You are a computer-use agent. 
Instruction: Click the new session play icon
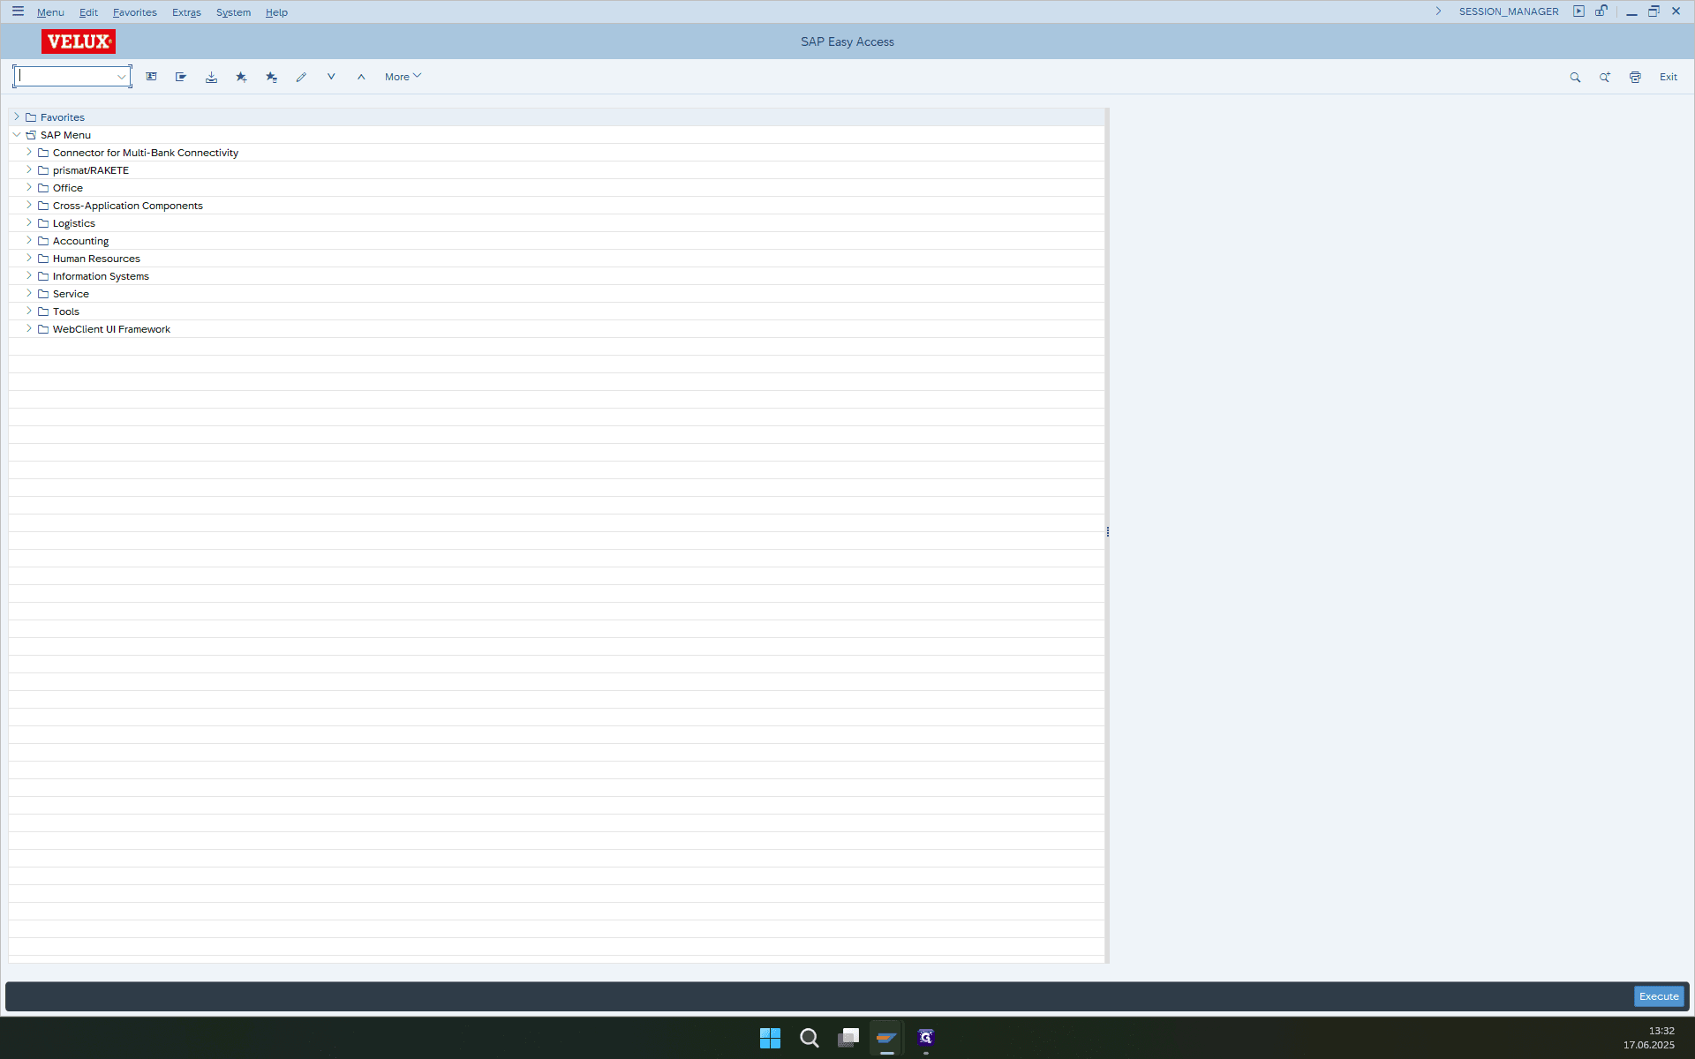pyautogui.click(x=1578, y=11)
